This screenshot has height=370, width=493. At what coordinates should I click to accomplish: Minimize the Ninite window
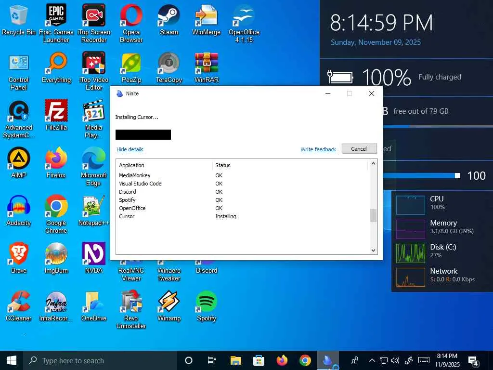tap(328, 93)
